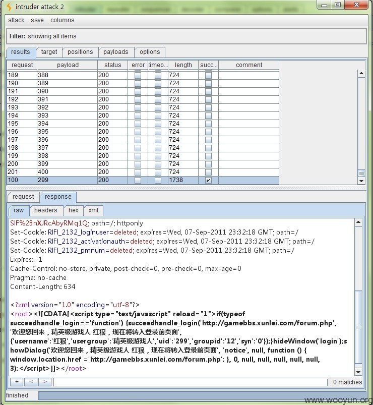Screen dimensions: 373x405
Task: Click the Expires: -1 header line
Action: [x=26, y=259]
